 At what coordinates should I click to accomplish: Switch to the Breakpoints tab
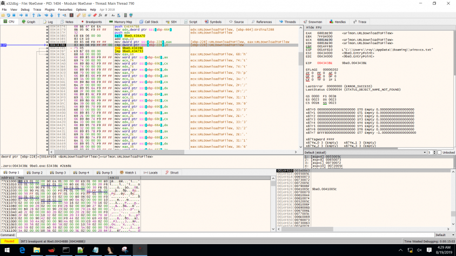[91, 22]
